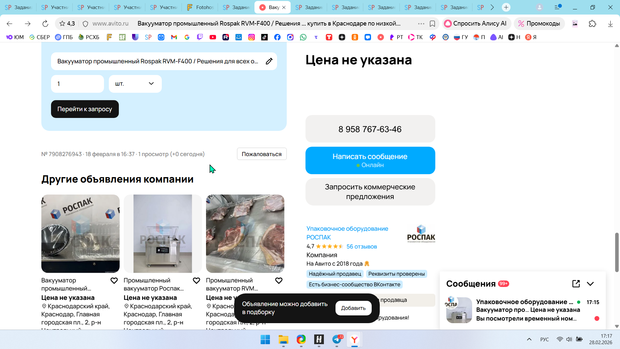Click the browser extensions puzzle icon

[592, 24]
